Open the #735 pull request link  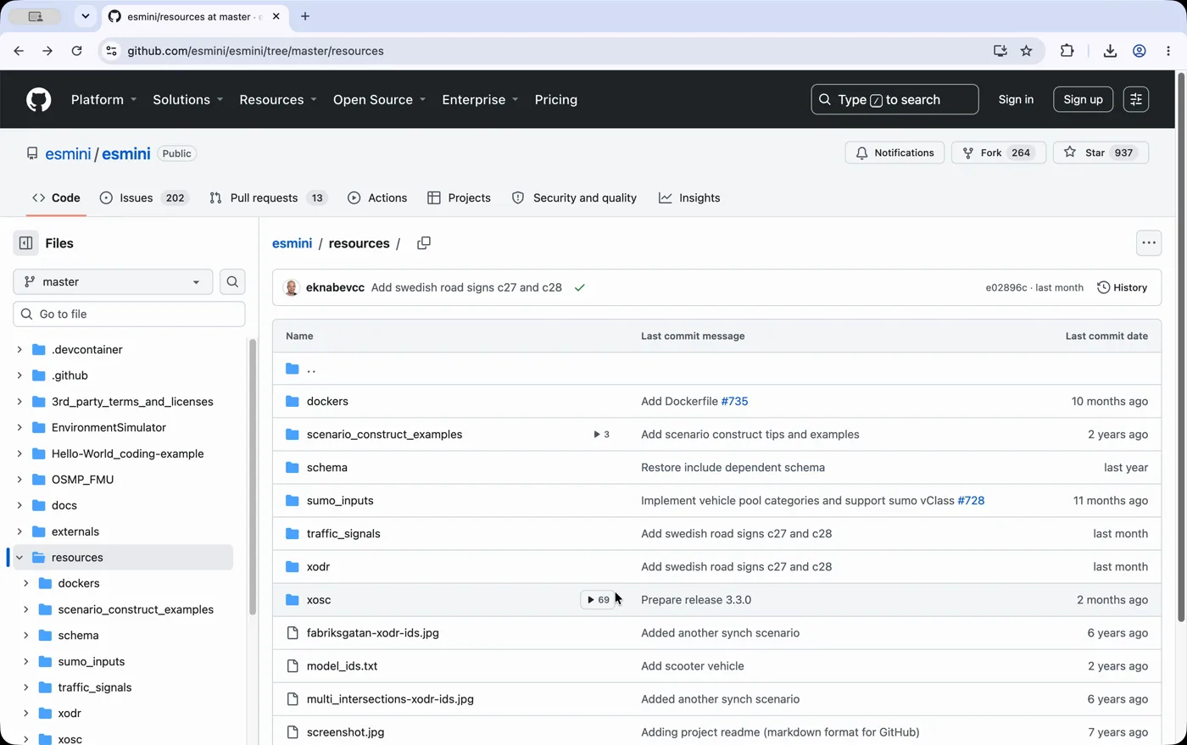click(734, 401)
